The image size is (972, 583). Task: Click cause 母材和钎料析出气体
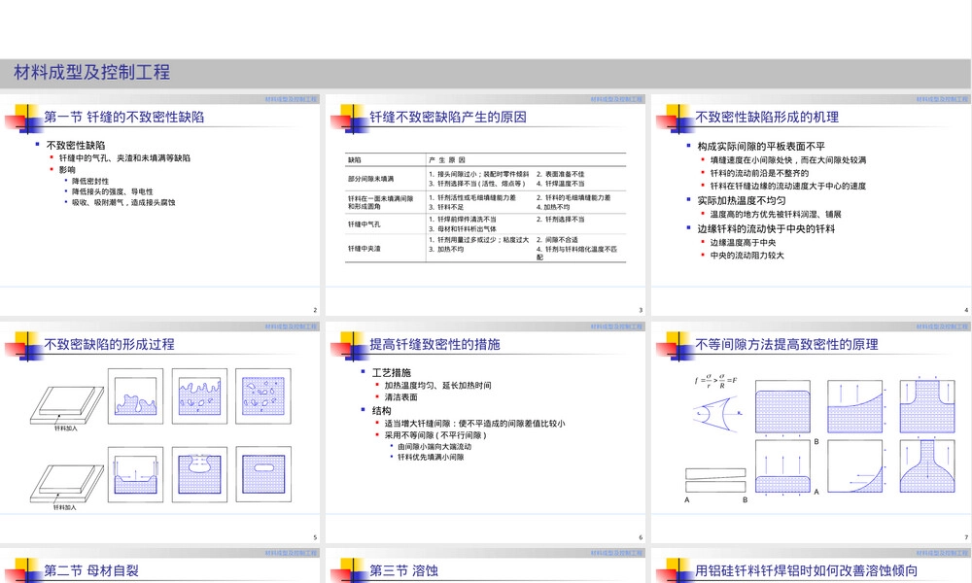pyautogui.click(x=463, y=228)
